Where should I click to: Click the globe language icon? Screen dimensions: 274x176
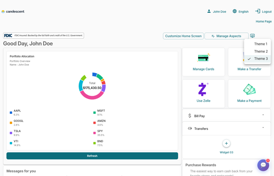(x=234, y=11)
